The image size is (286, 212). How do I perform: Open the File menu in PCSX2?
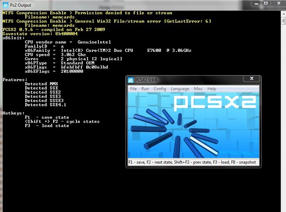[133, 89]
